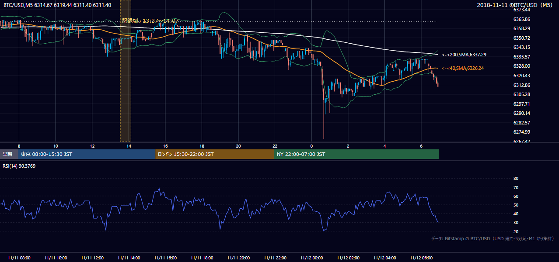
Task: Click the RSI axis level 70
Action: [516, 187]
